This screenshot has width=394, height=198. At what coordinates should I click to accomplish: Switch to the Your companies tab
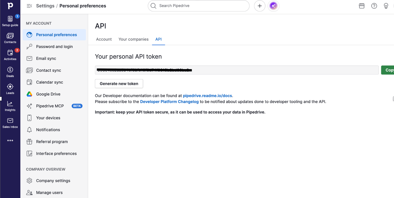coord(133,39)
